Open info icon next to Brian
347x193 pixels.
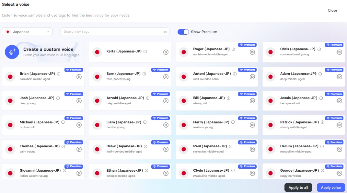click(59, 74)
